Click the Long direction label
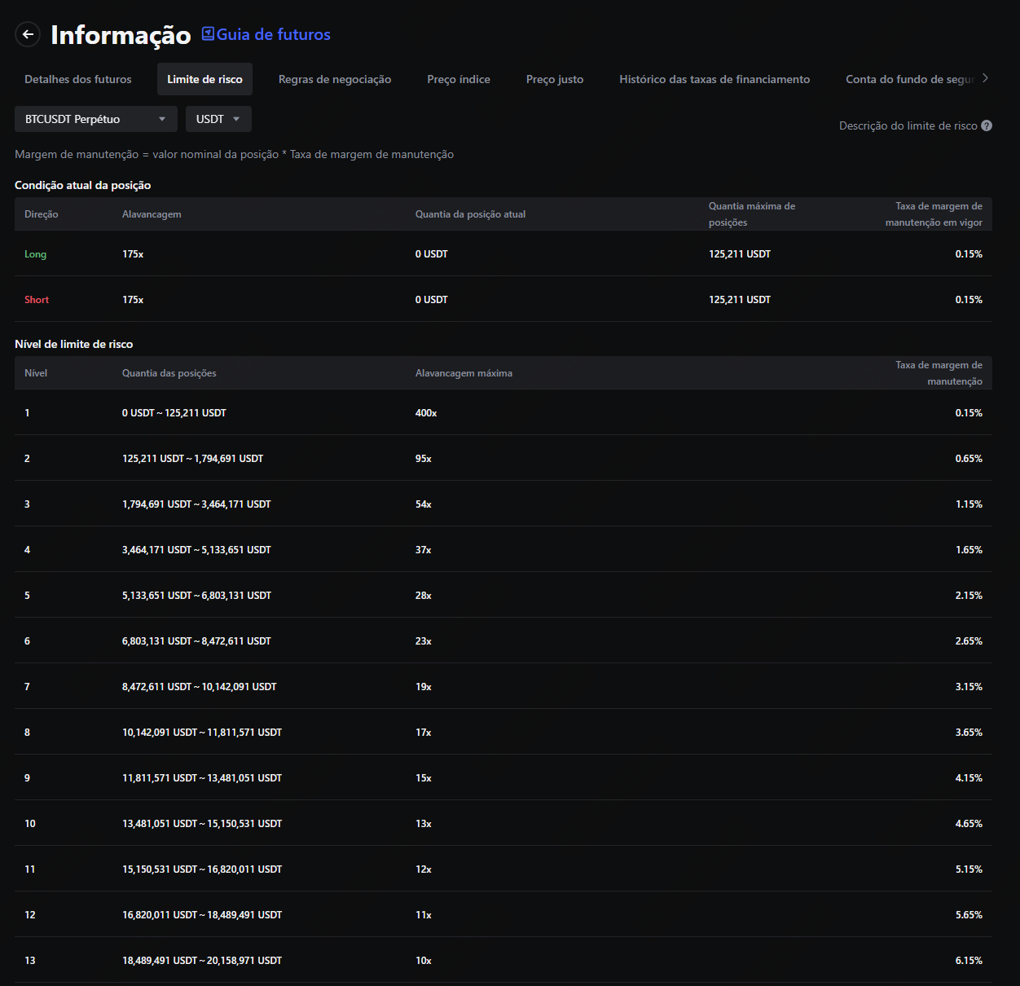Screen dimensions: 1020x986 (36, 254)
